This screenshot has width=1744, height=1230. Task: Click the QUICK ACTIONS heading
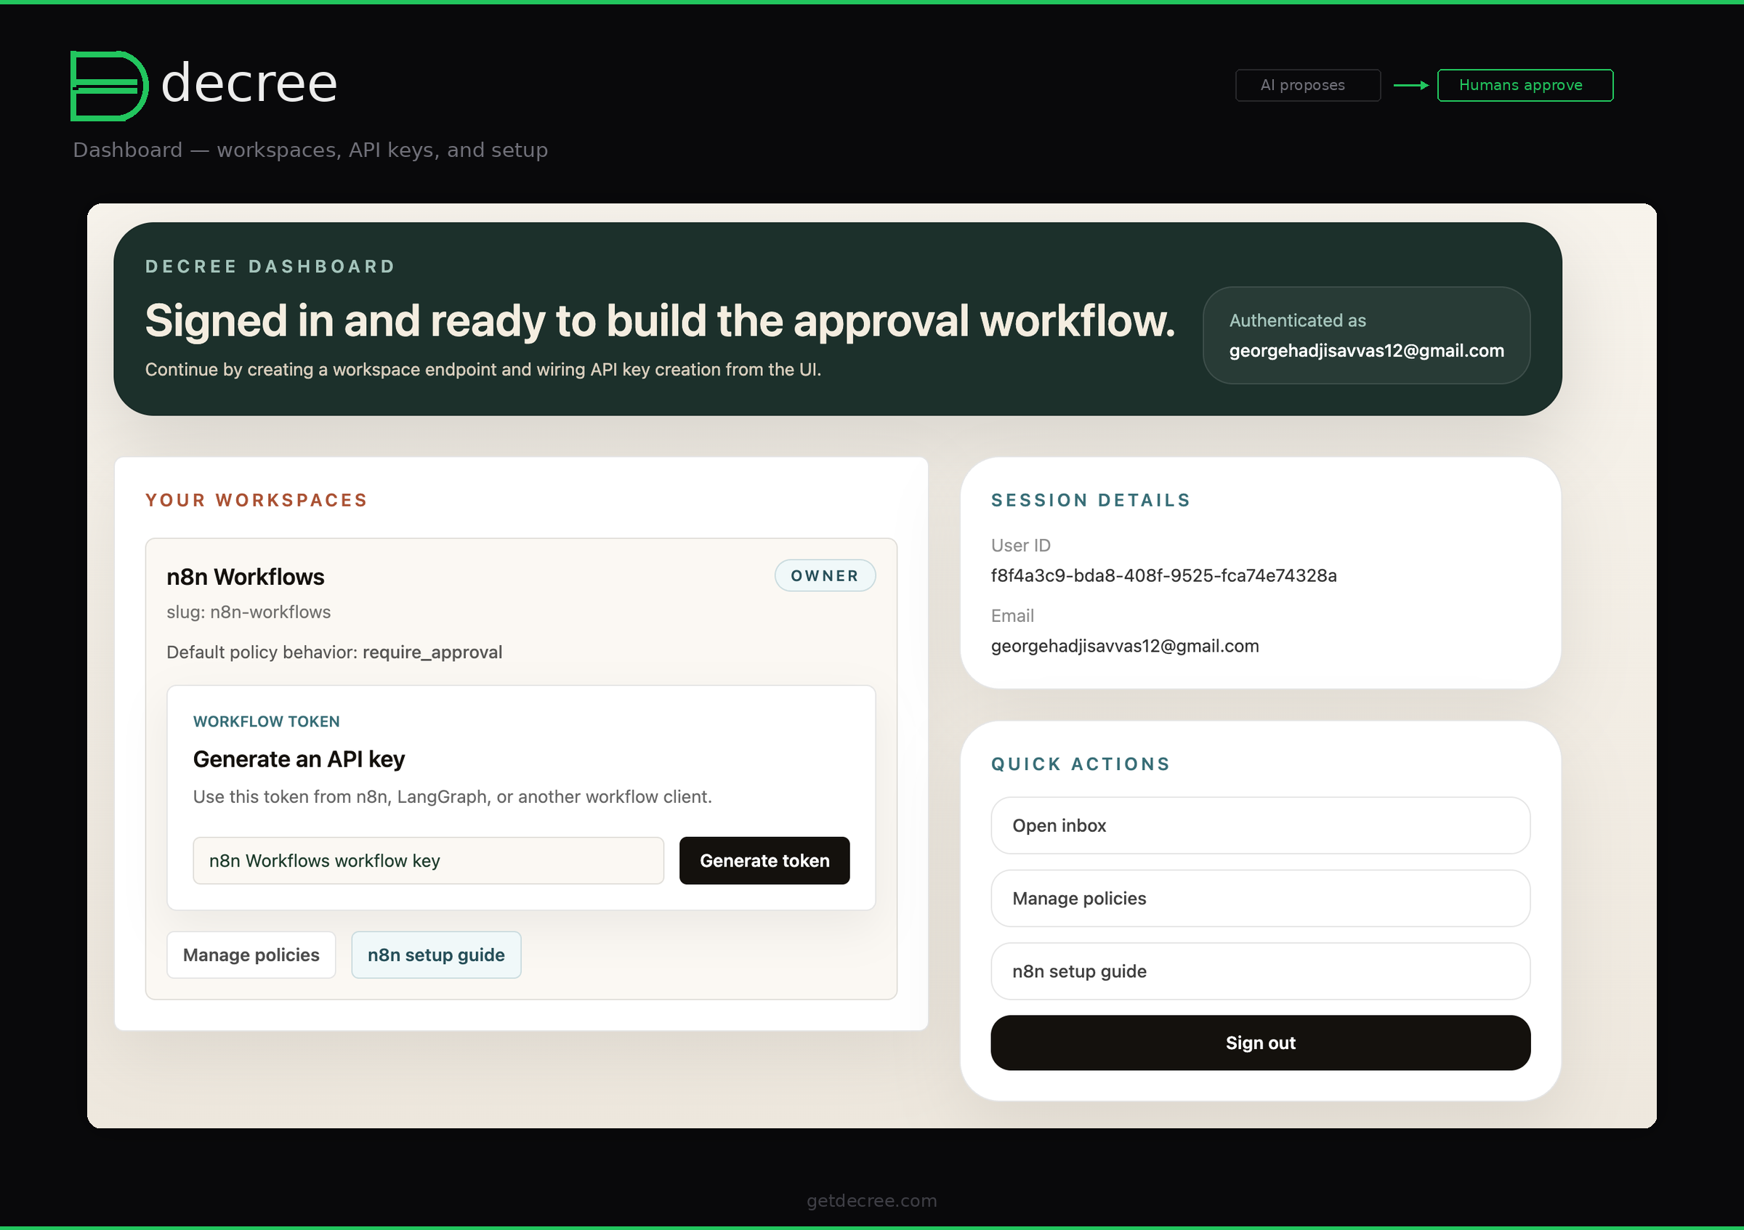coord(1080,764)
